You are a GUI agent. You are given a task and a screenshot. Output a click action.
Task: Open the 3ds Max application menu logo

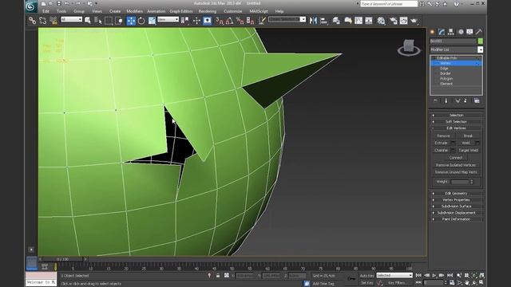pyautogui.click(x=31, y=6)
